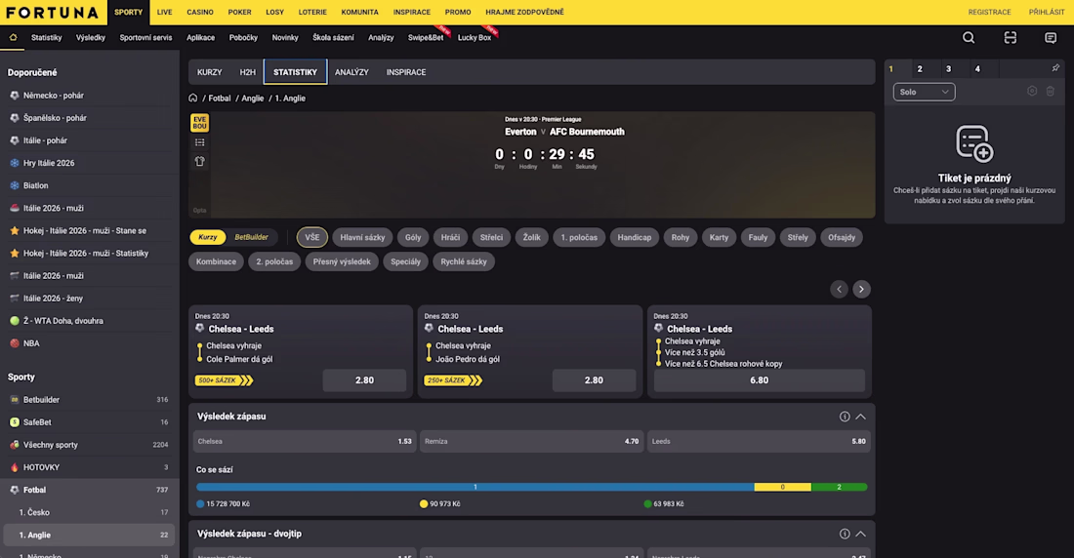Open CASINO in top menu

200,13
